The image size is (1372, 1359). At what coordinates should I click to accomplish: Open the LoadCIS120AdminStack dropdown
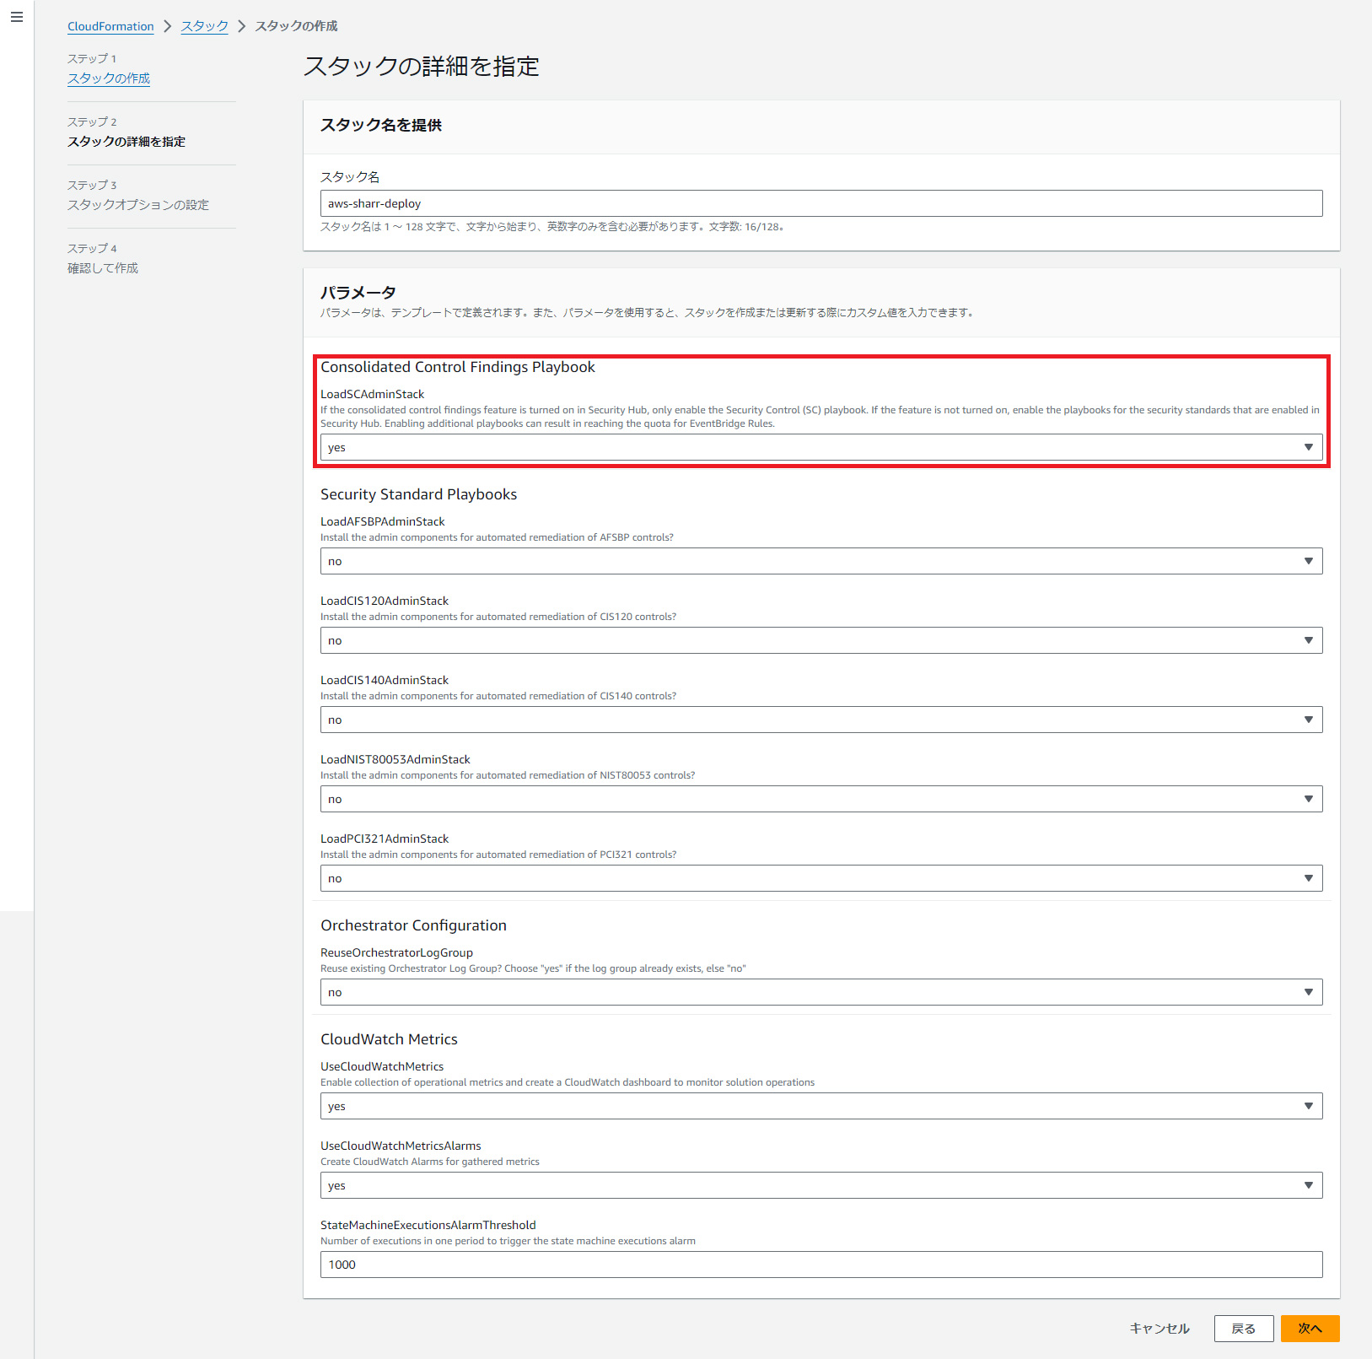821,640
